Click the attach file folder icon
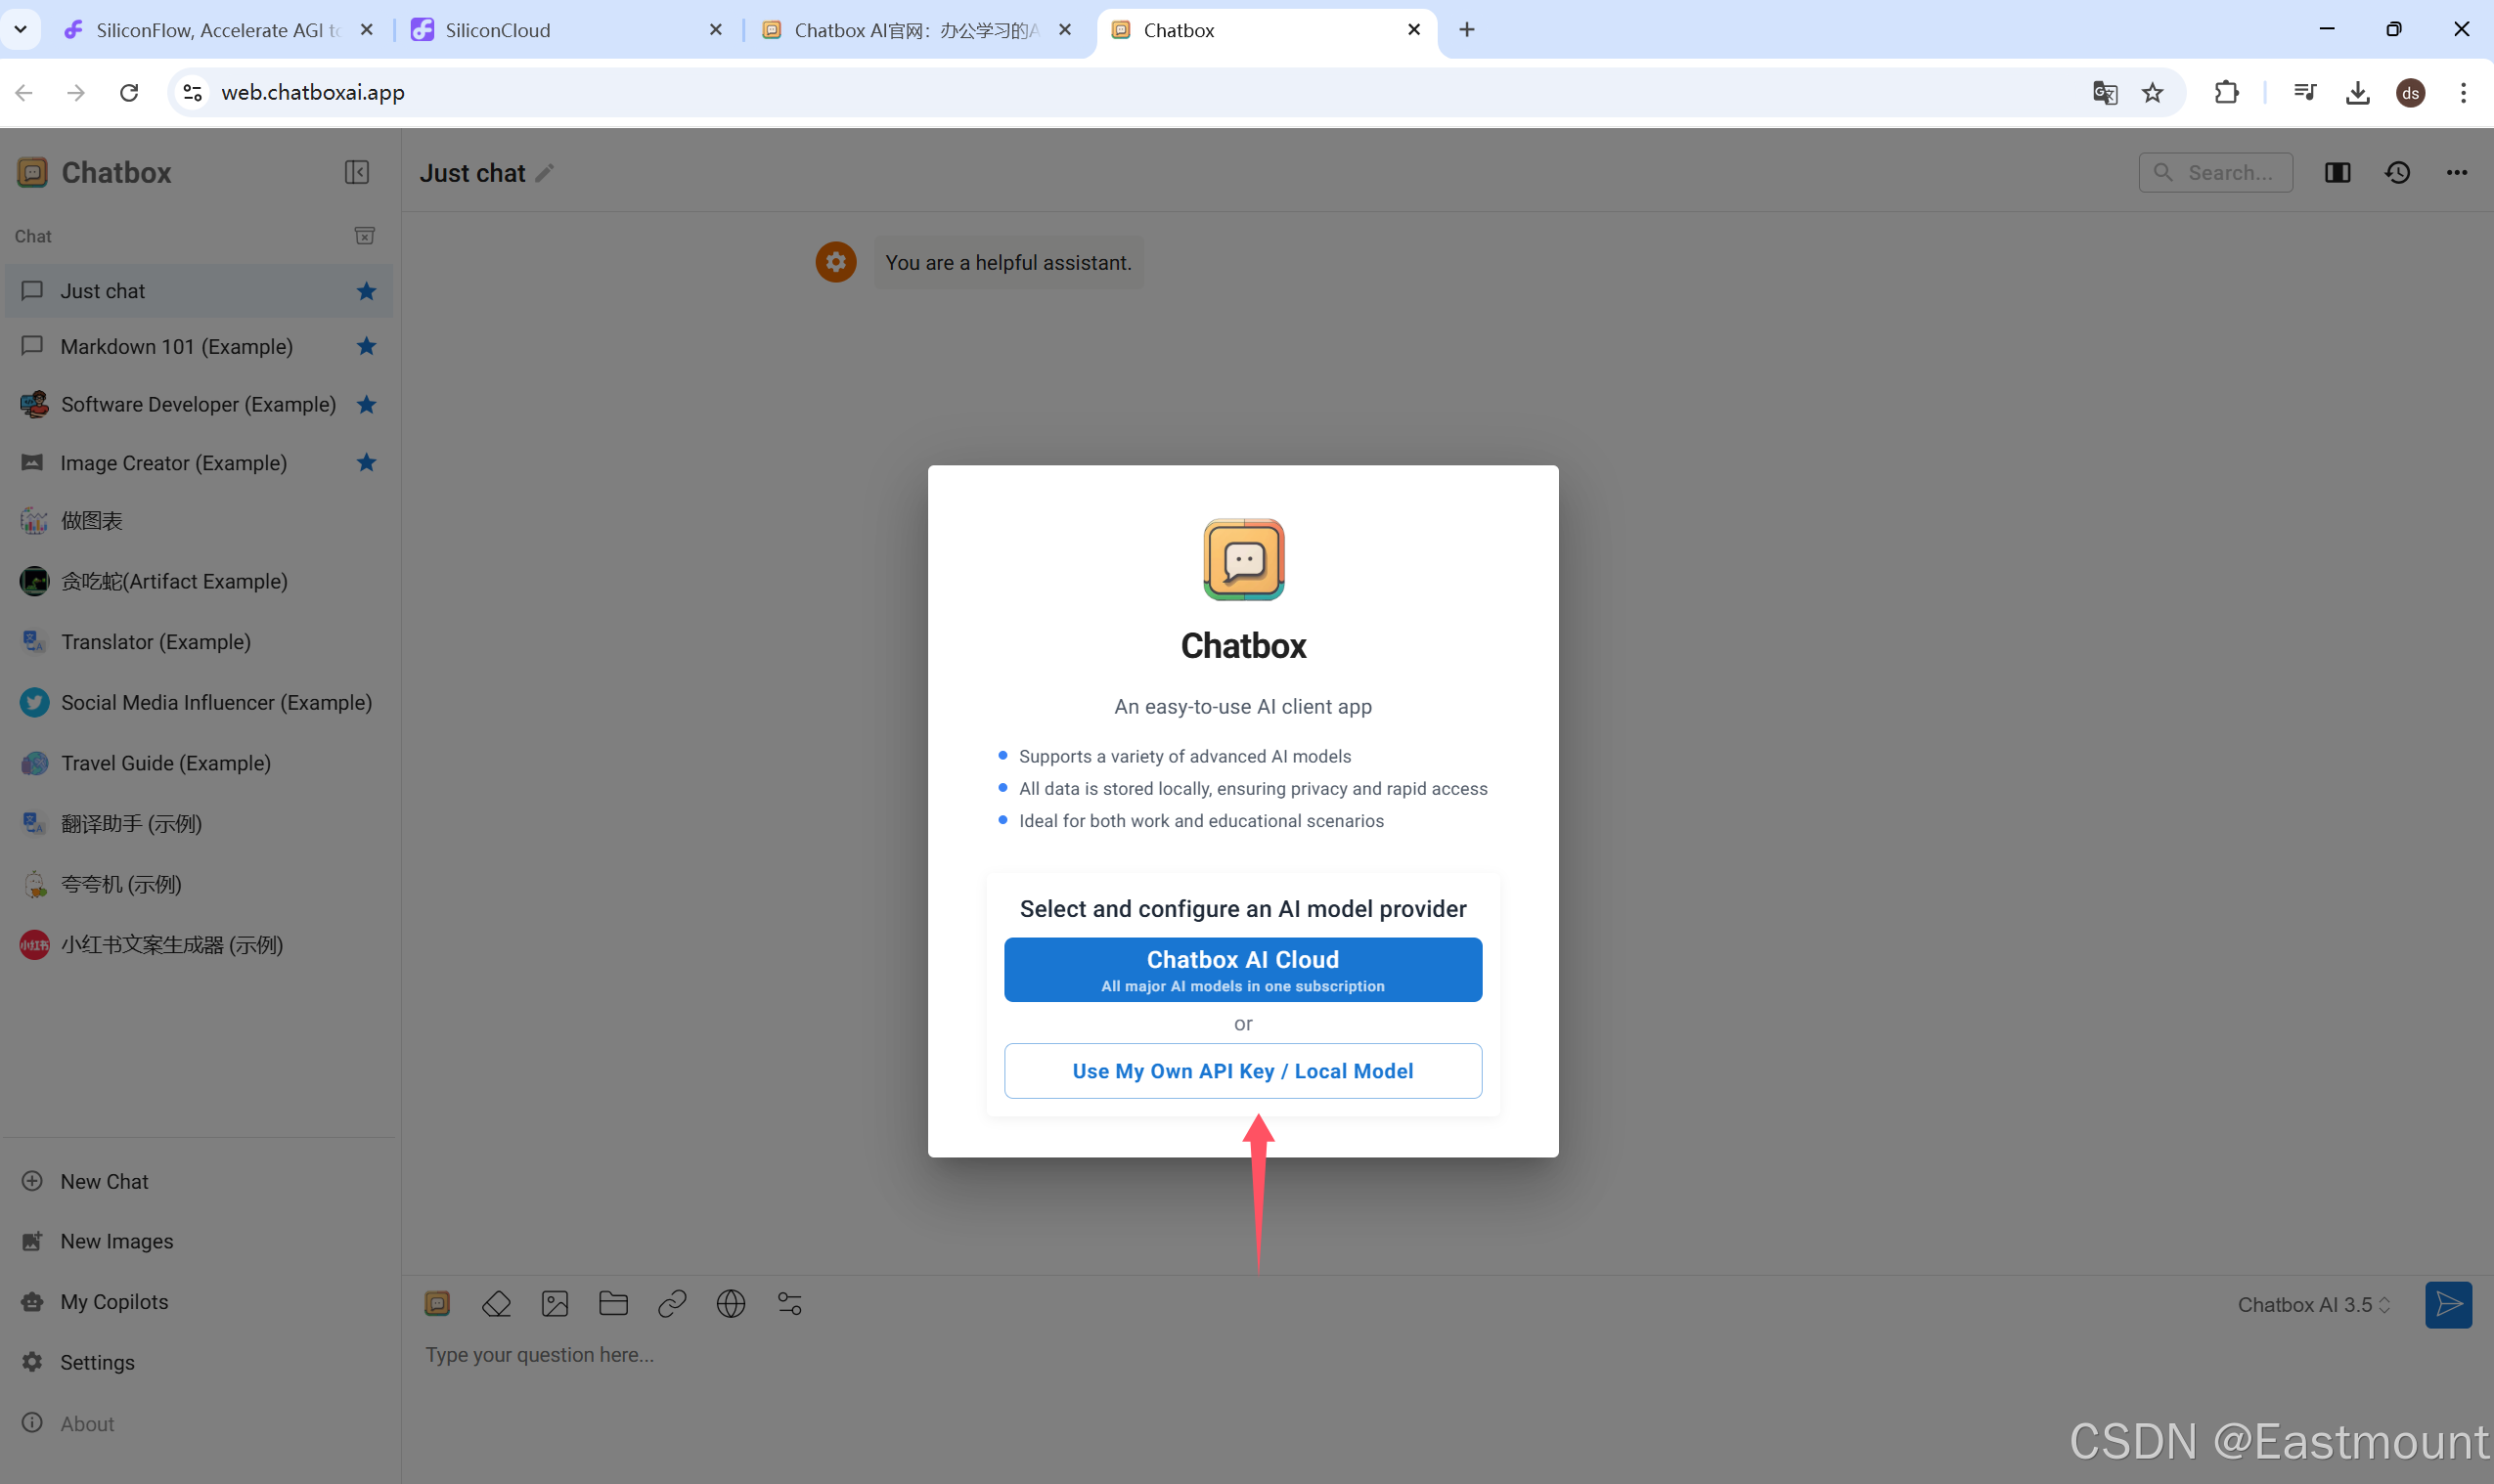The image size is (2494, 1484). (613, 1304)
